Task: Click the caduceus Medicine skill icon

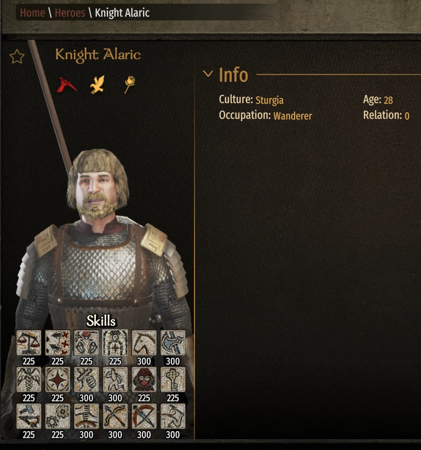Action: (29, 379)
